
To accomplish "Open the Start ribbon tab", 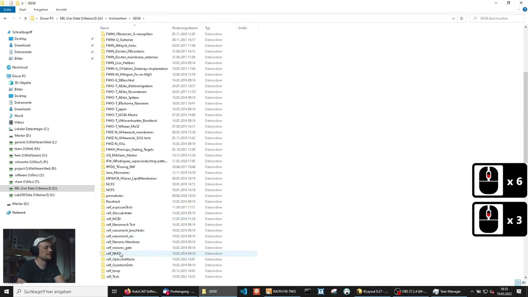I will pyautogui.click(x=22, y=9).
